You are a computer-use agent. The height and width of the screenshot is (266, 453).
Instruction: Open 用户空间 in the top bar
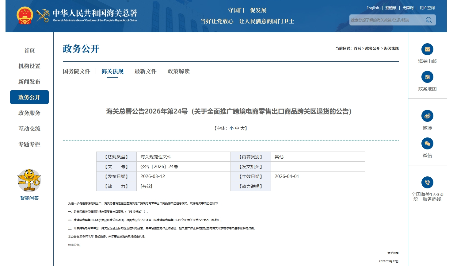pos(427,8)
